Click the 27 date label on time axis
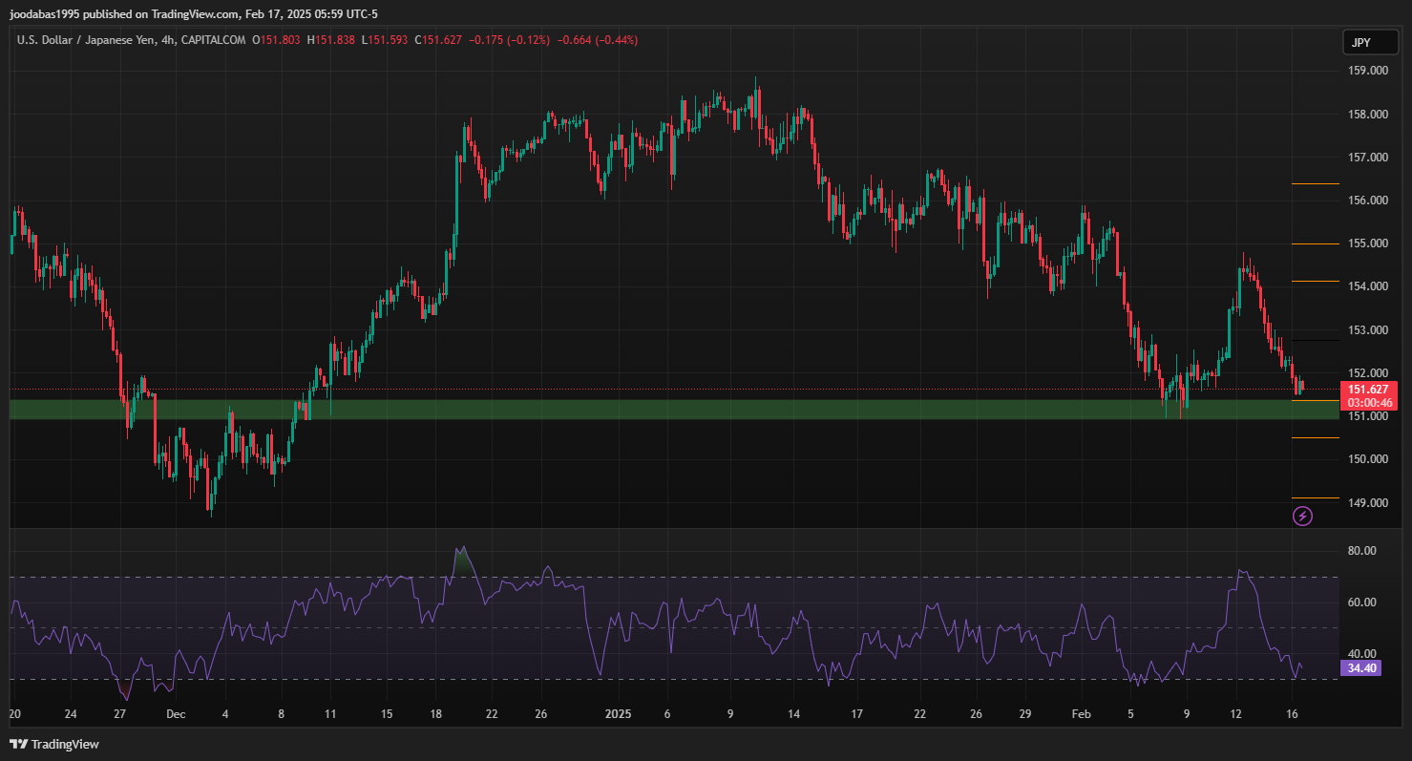 [119, 714]
